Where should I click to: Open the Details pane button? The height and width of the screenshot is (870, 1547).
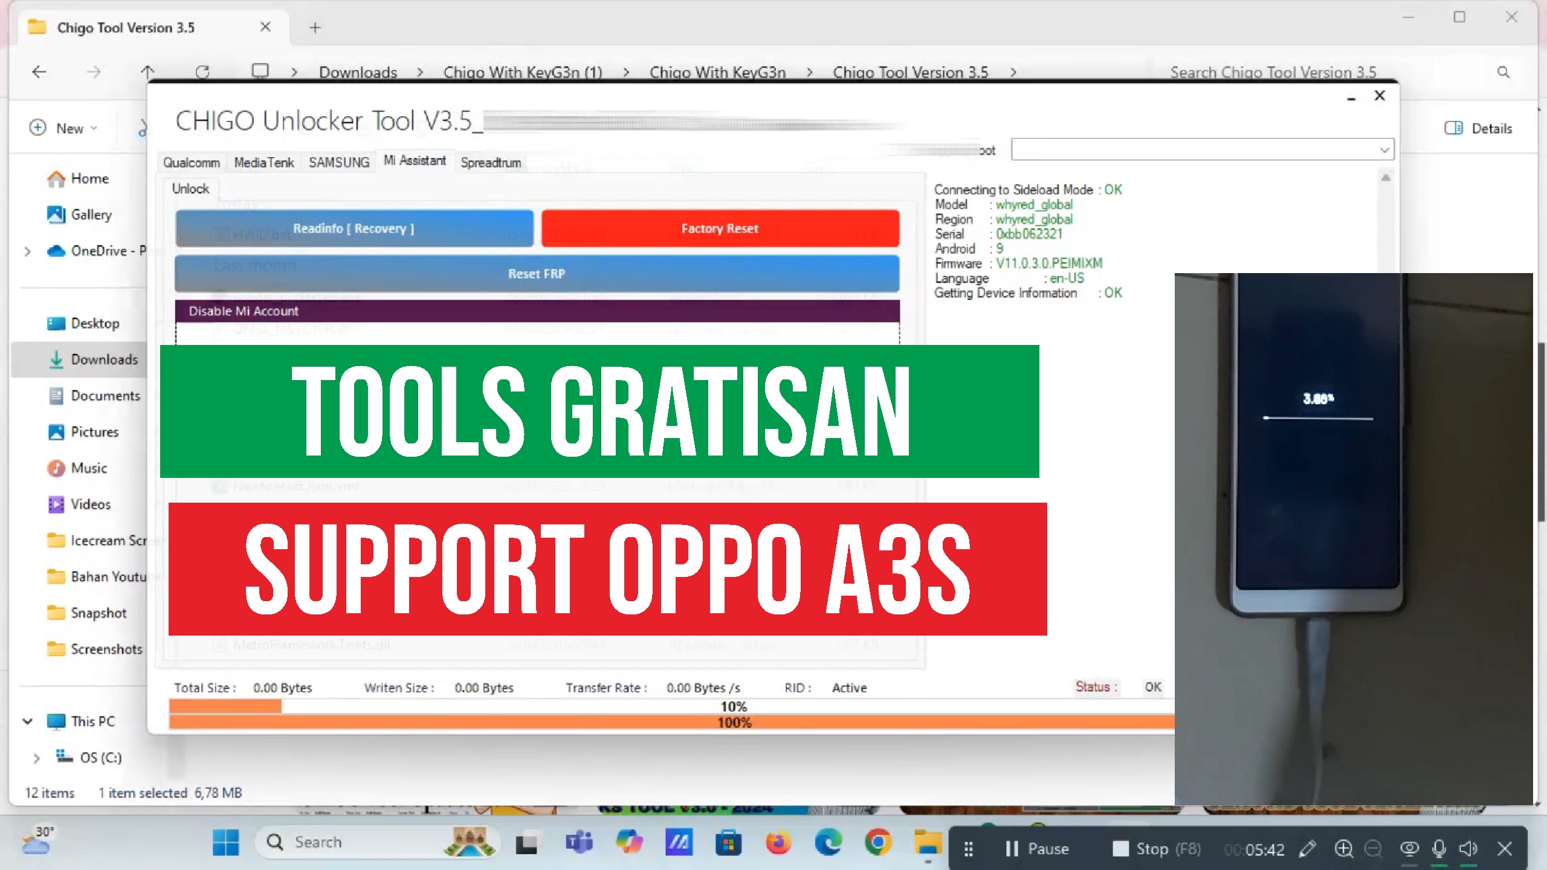[1478, 128]
